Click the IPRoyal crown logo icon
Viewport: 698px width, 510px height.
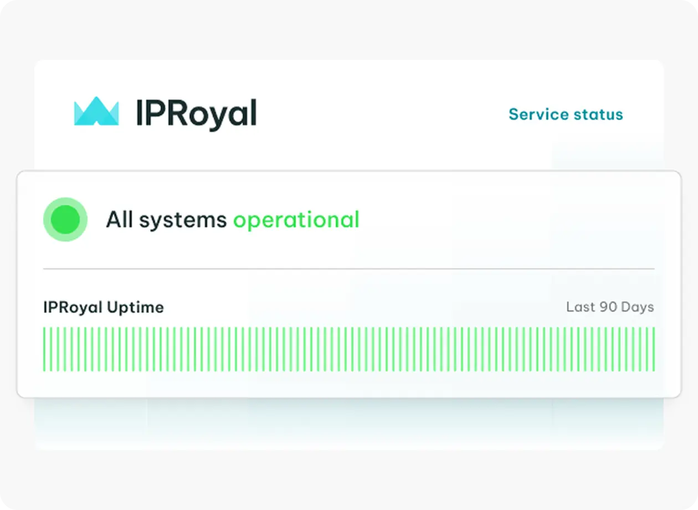point(96,111)
